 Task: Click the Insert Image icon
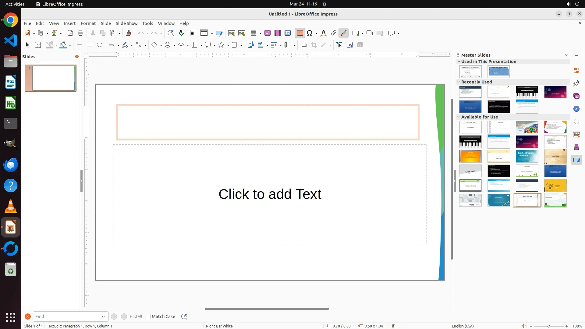pos(268,33)
